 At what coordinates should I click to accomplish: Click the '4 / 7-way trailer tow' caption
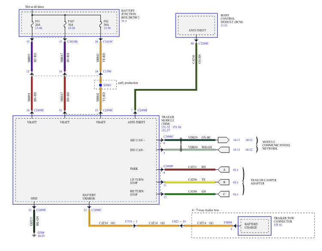coord(205,210)
